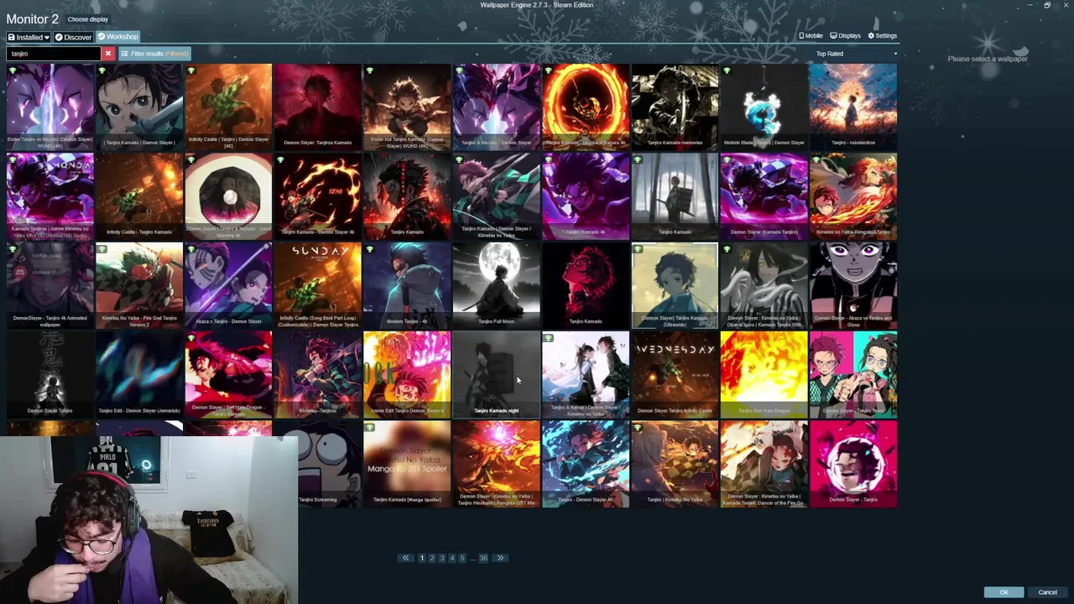Confirm with the OK button
1074x604 pixels.
(1004, 592)
